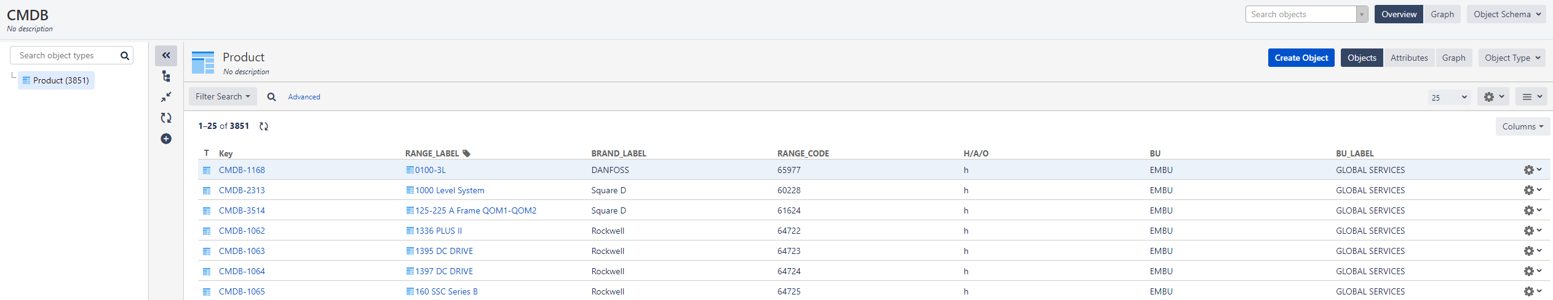Collapse the sidebar with double-chevron icon
Viewport: 1553px width, 300px height.
click(166, 55)
